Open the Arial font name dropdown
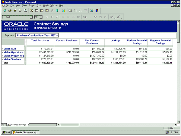This screenshot has width=181, height=136. [31, 17]
